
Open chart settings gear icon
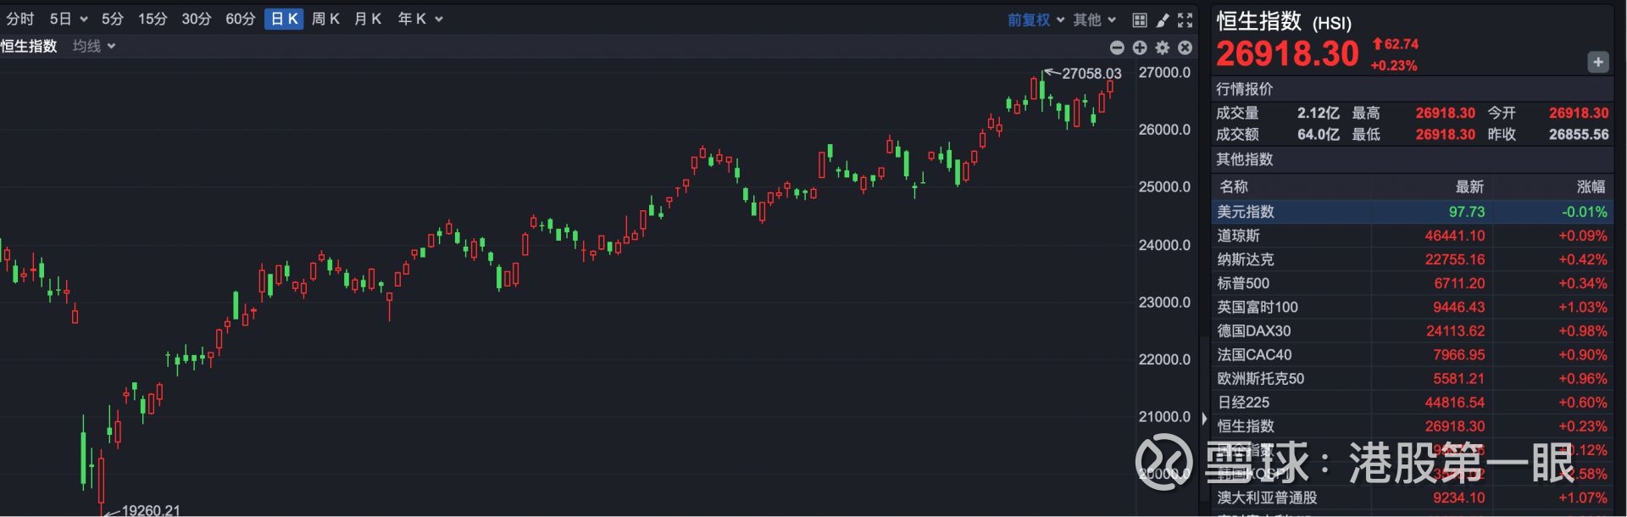point(1163,47)
